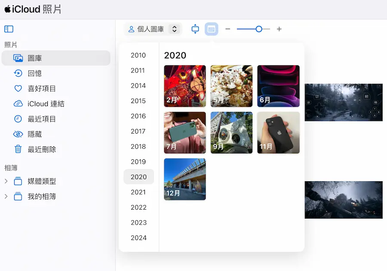Open the 9月 month thumbnail
387x271 pixels.
pyautogui.click(x=231, y=133)
